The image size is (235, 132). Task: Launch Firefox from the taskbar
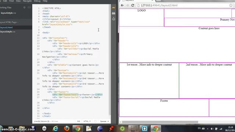(x=66, y=129)
